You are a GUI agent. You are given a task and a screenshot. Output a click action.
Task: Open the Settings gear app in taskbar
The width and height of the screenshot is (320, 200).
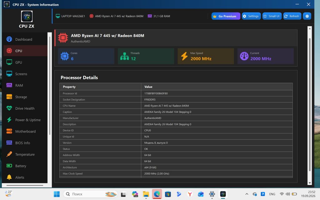point(212,194)
